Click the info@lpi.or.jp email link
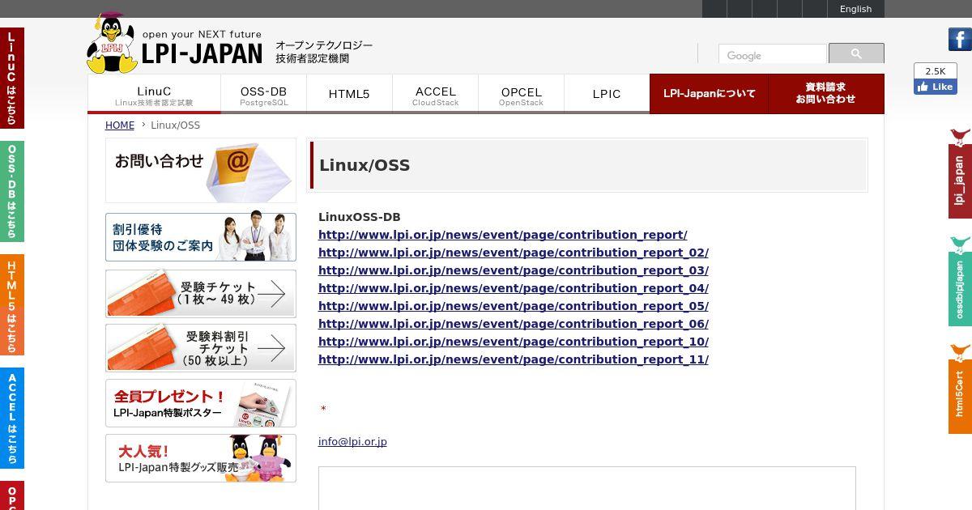This screenshot has width=972, height=510. click(x=352, y=442)
